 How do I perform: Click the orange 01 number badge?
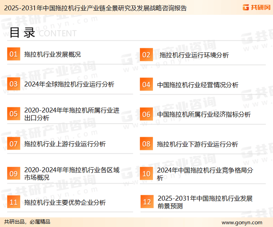point(13,54)
